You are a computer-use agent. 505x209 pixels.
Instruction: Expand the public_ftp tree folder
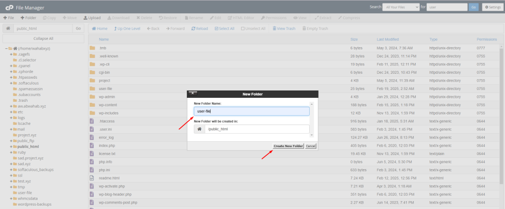click(11, 141)
